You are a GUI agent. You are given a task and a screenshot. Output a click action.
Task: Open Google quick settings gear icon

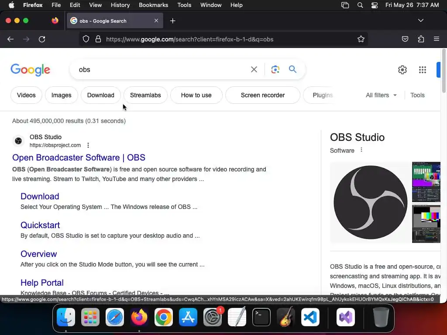pos(402,70)
